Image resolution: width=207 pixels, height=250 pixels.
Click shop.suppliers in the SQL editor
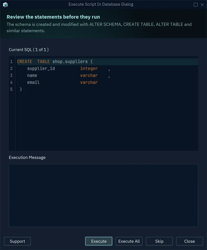(x=70, y=61)
